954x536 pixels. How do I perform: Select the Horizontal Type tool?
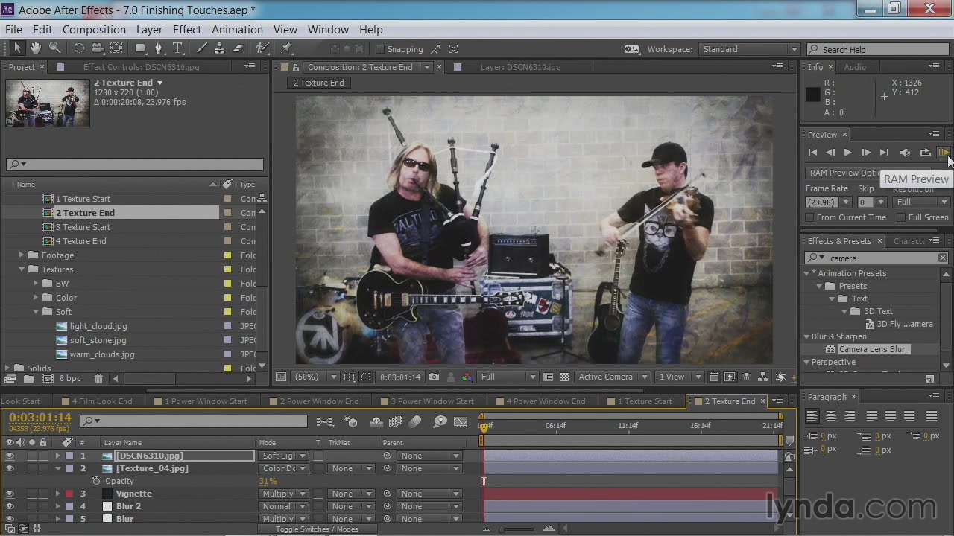[177, 48]
